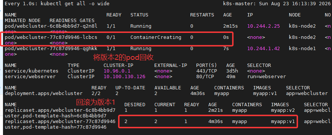Click the UP-TO-DATE column header

(x=130, y=88)
